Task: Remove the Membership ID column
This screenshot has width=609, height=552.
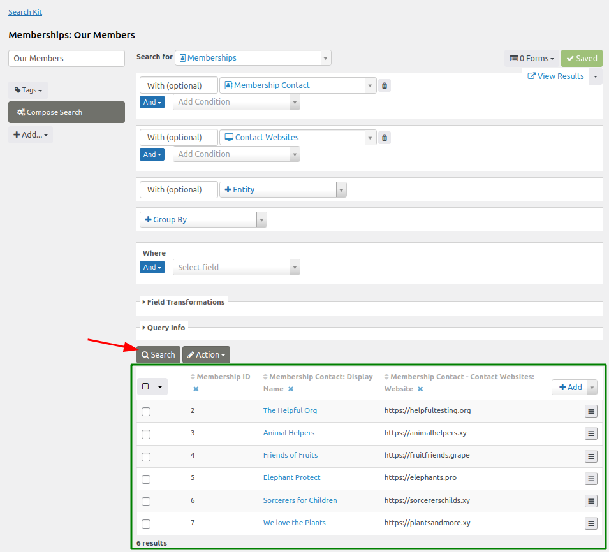Action: pyautogui.click(x=196, y=389)
